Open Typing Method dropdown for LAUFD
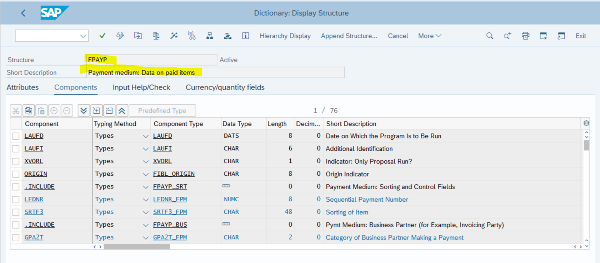 pyautogui.click(x=145, y=136)
